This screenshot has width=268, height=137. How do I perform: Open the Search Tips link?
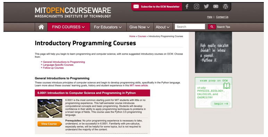[x=223, y=27]
